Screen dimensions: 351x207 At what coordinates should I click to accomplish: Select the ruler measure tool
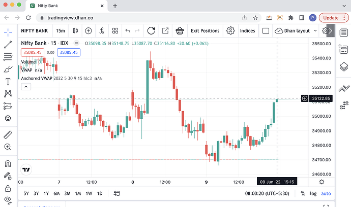[x=8, y=135]
